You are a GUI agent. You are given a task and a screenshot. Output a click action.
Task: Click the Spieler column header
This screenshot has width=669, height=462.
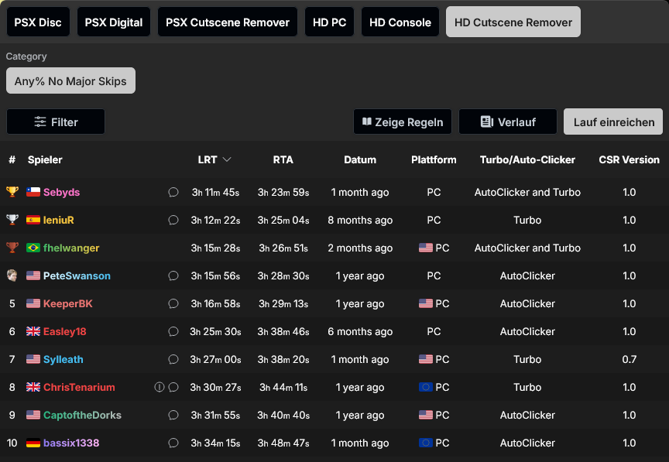45,159
